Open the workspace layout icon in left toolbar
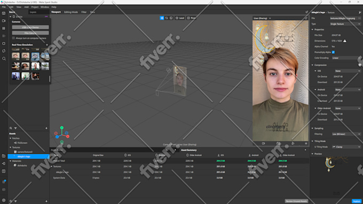This screenshot has height=204, width=363. coord(4,13)
